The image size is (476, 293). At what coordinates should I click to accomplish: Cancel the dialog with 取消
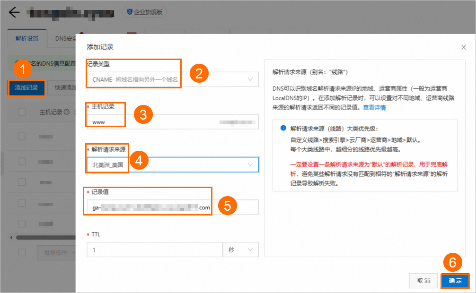[x=423, y=281]
